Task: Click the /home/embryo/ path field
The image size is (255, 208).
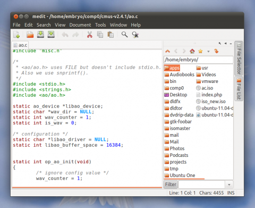Action: pyautogui.click(x=198, y=60)
